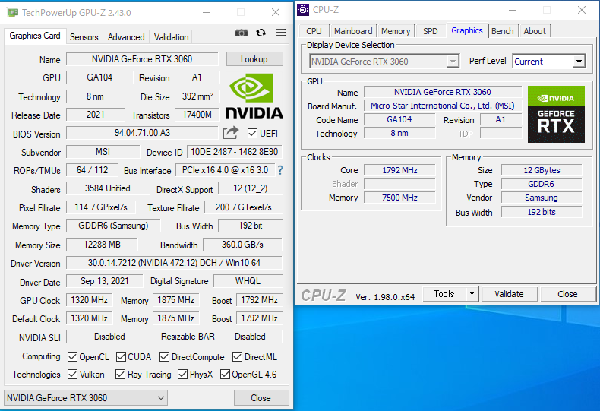Click the Device ID field

click(235, 152)
